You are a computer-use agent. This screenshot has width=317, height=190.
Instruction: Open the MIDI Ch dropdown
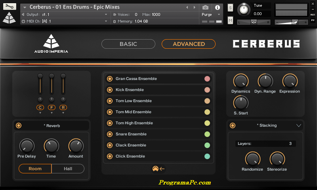point(106,21)
